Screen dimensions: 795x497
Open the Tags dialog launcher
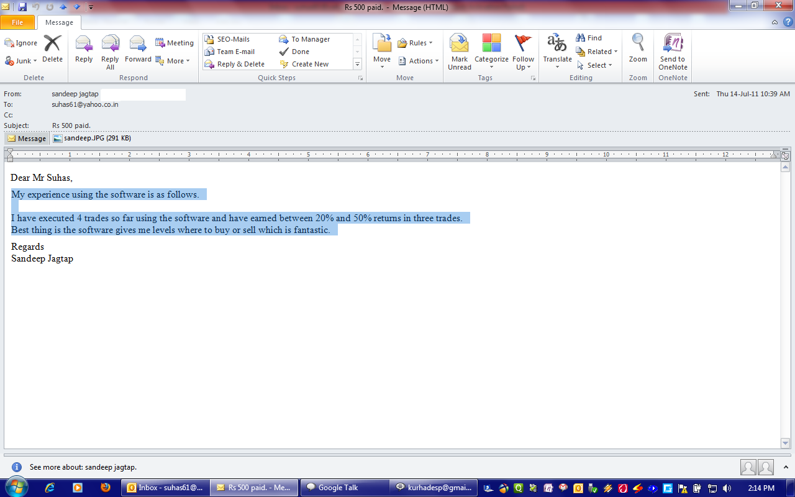[x=533, y=78]
